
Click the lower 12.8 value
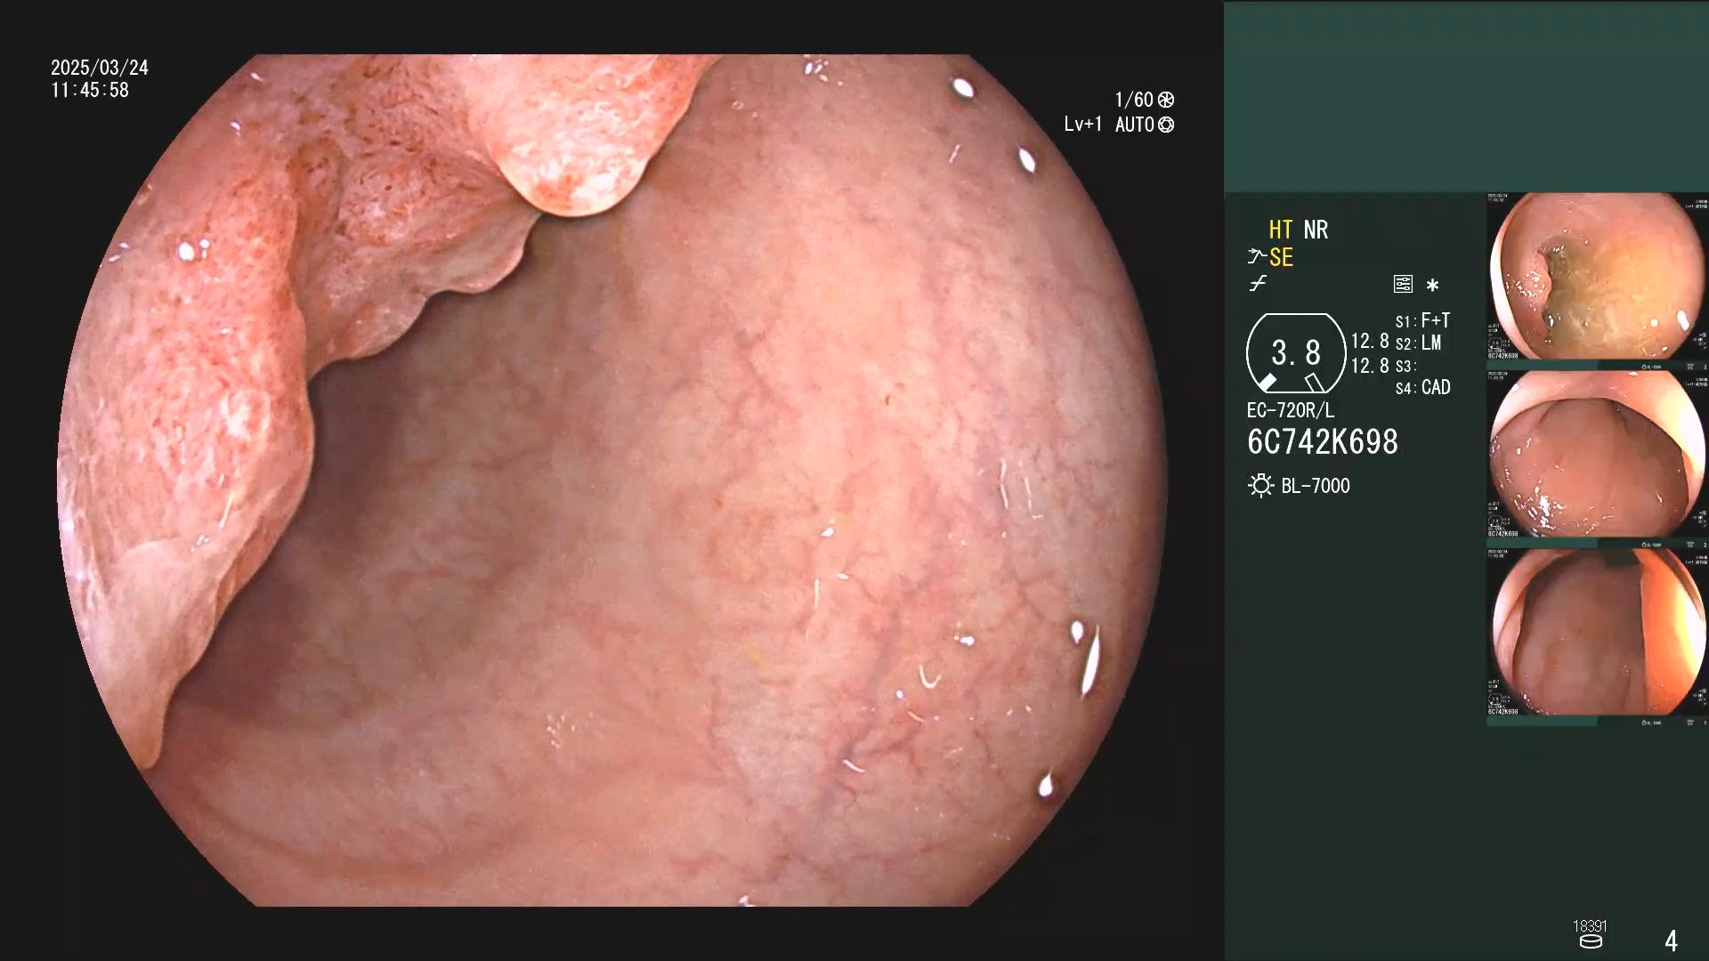[x=1370, y=366]
